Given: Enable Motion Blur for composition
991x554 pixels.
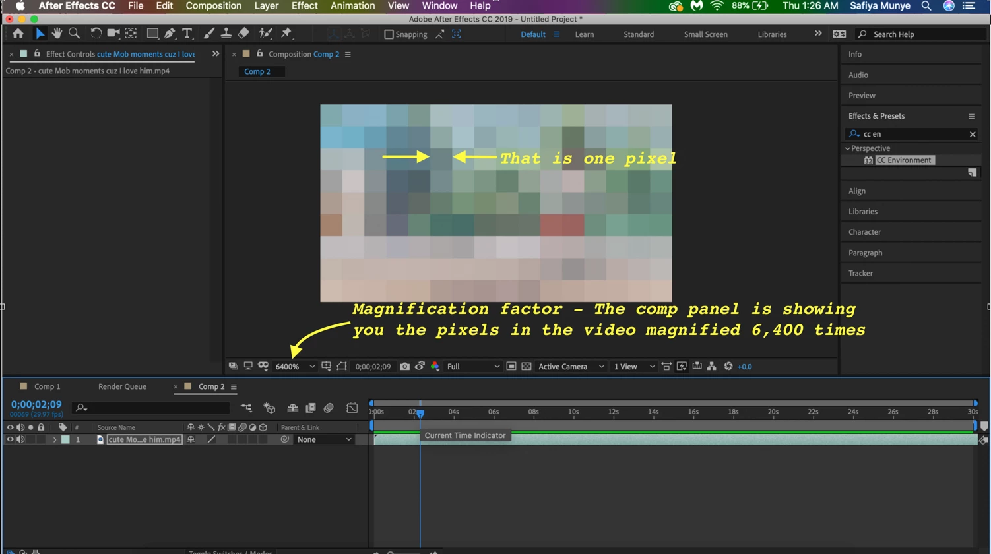Looking at the screenshot, I should 329,408.
